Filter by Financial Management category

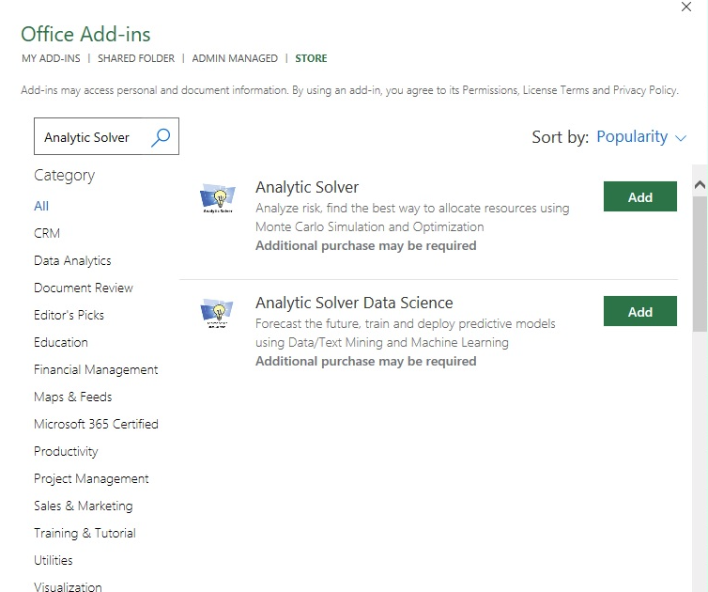pyautogui.click(x=96, y=369)
